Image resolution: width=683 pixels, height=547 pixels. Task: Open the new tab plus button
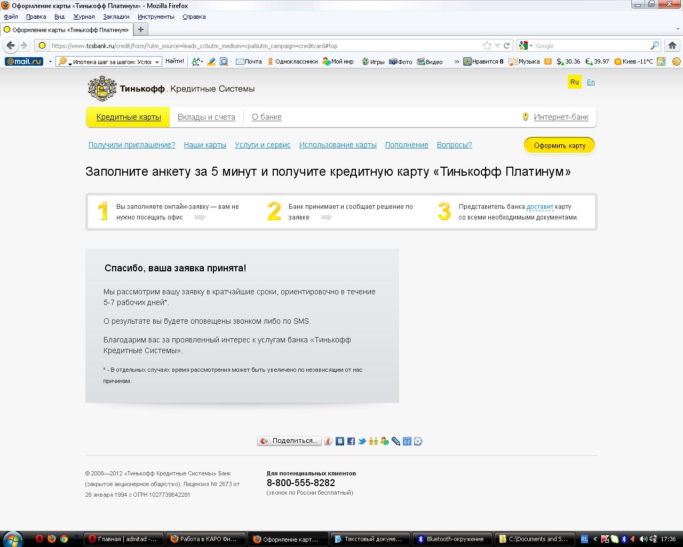pyautogui.click(x=141, y=29)
